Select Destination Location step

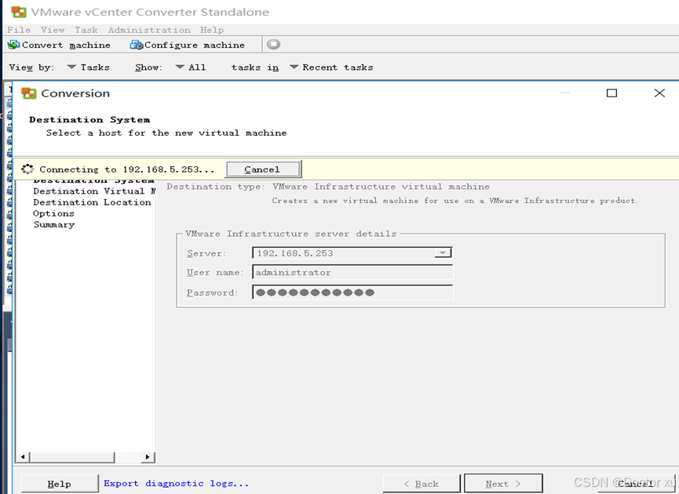coord(93,202)
